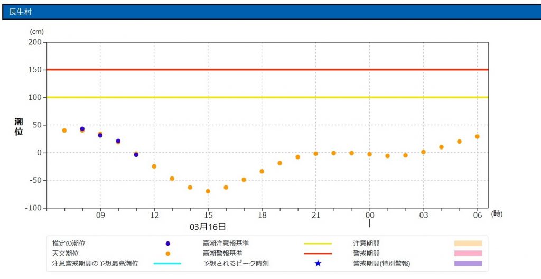This screenshot has height=279, width=541.
Task: Click the 15 x-axis hour label
Action: click(208, 215)
